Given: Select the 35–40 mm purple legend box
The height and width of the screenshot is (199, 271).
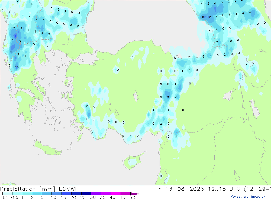Looking at the screenshot, I should [106, 194].
